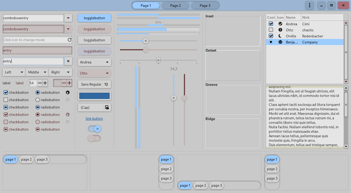The width and height of the screenshot is (351, 193).
Task: Select the Cool radio for Benja… row
Action: tap(271, 42)
